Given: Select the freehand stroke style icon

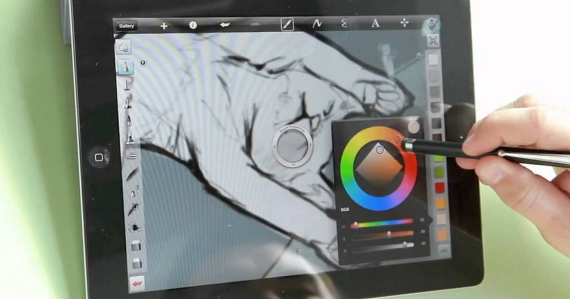Looking at the screenshot, I should [x=317, y=24].
